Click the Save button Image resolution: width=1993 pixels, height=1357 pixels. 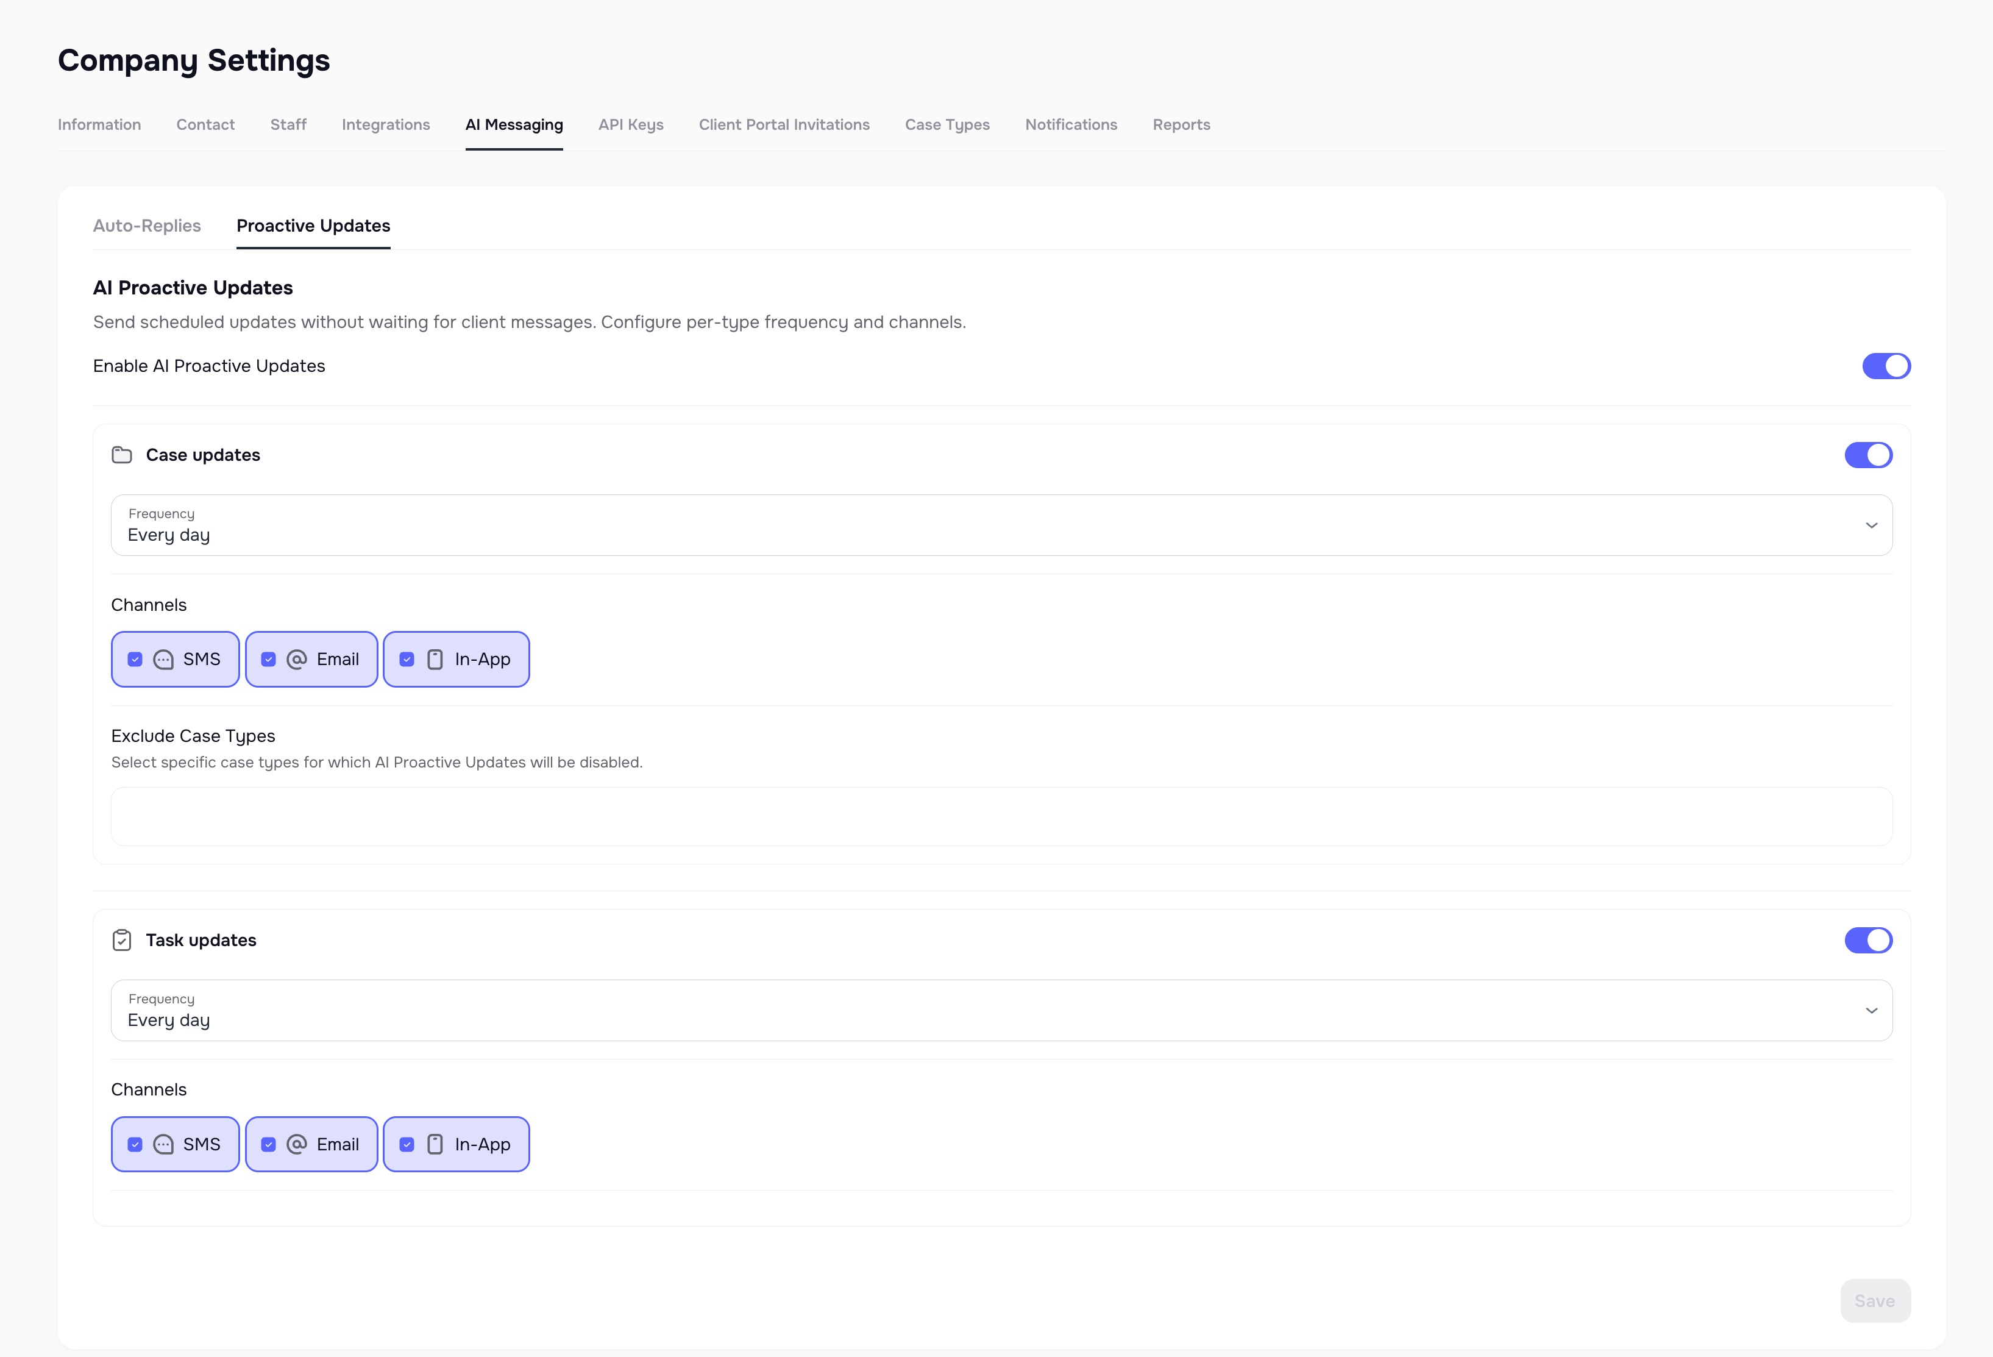pyautogui.click(x=1875, y=1300)
